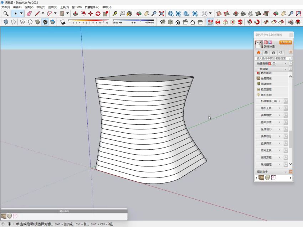Collapse the 最近命令 section in SUAPP panel
The image size is (303, 227).
pos(286,171)
